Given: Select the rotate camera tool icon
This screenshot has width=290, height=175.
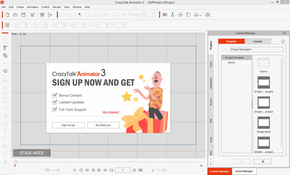Looking at the screenshot, I should click(188, 15).
